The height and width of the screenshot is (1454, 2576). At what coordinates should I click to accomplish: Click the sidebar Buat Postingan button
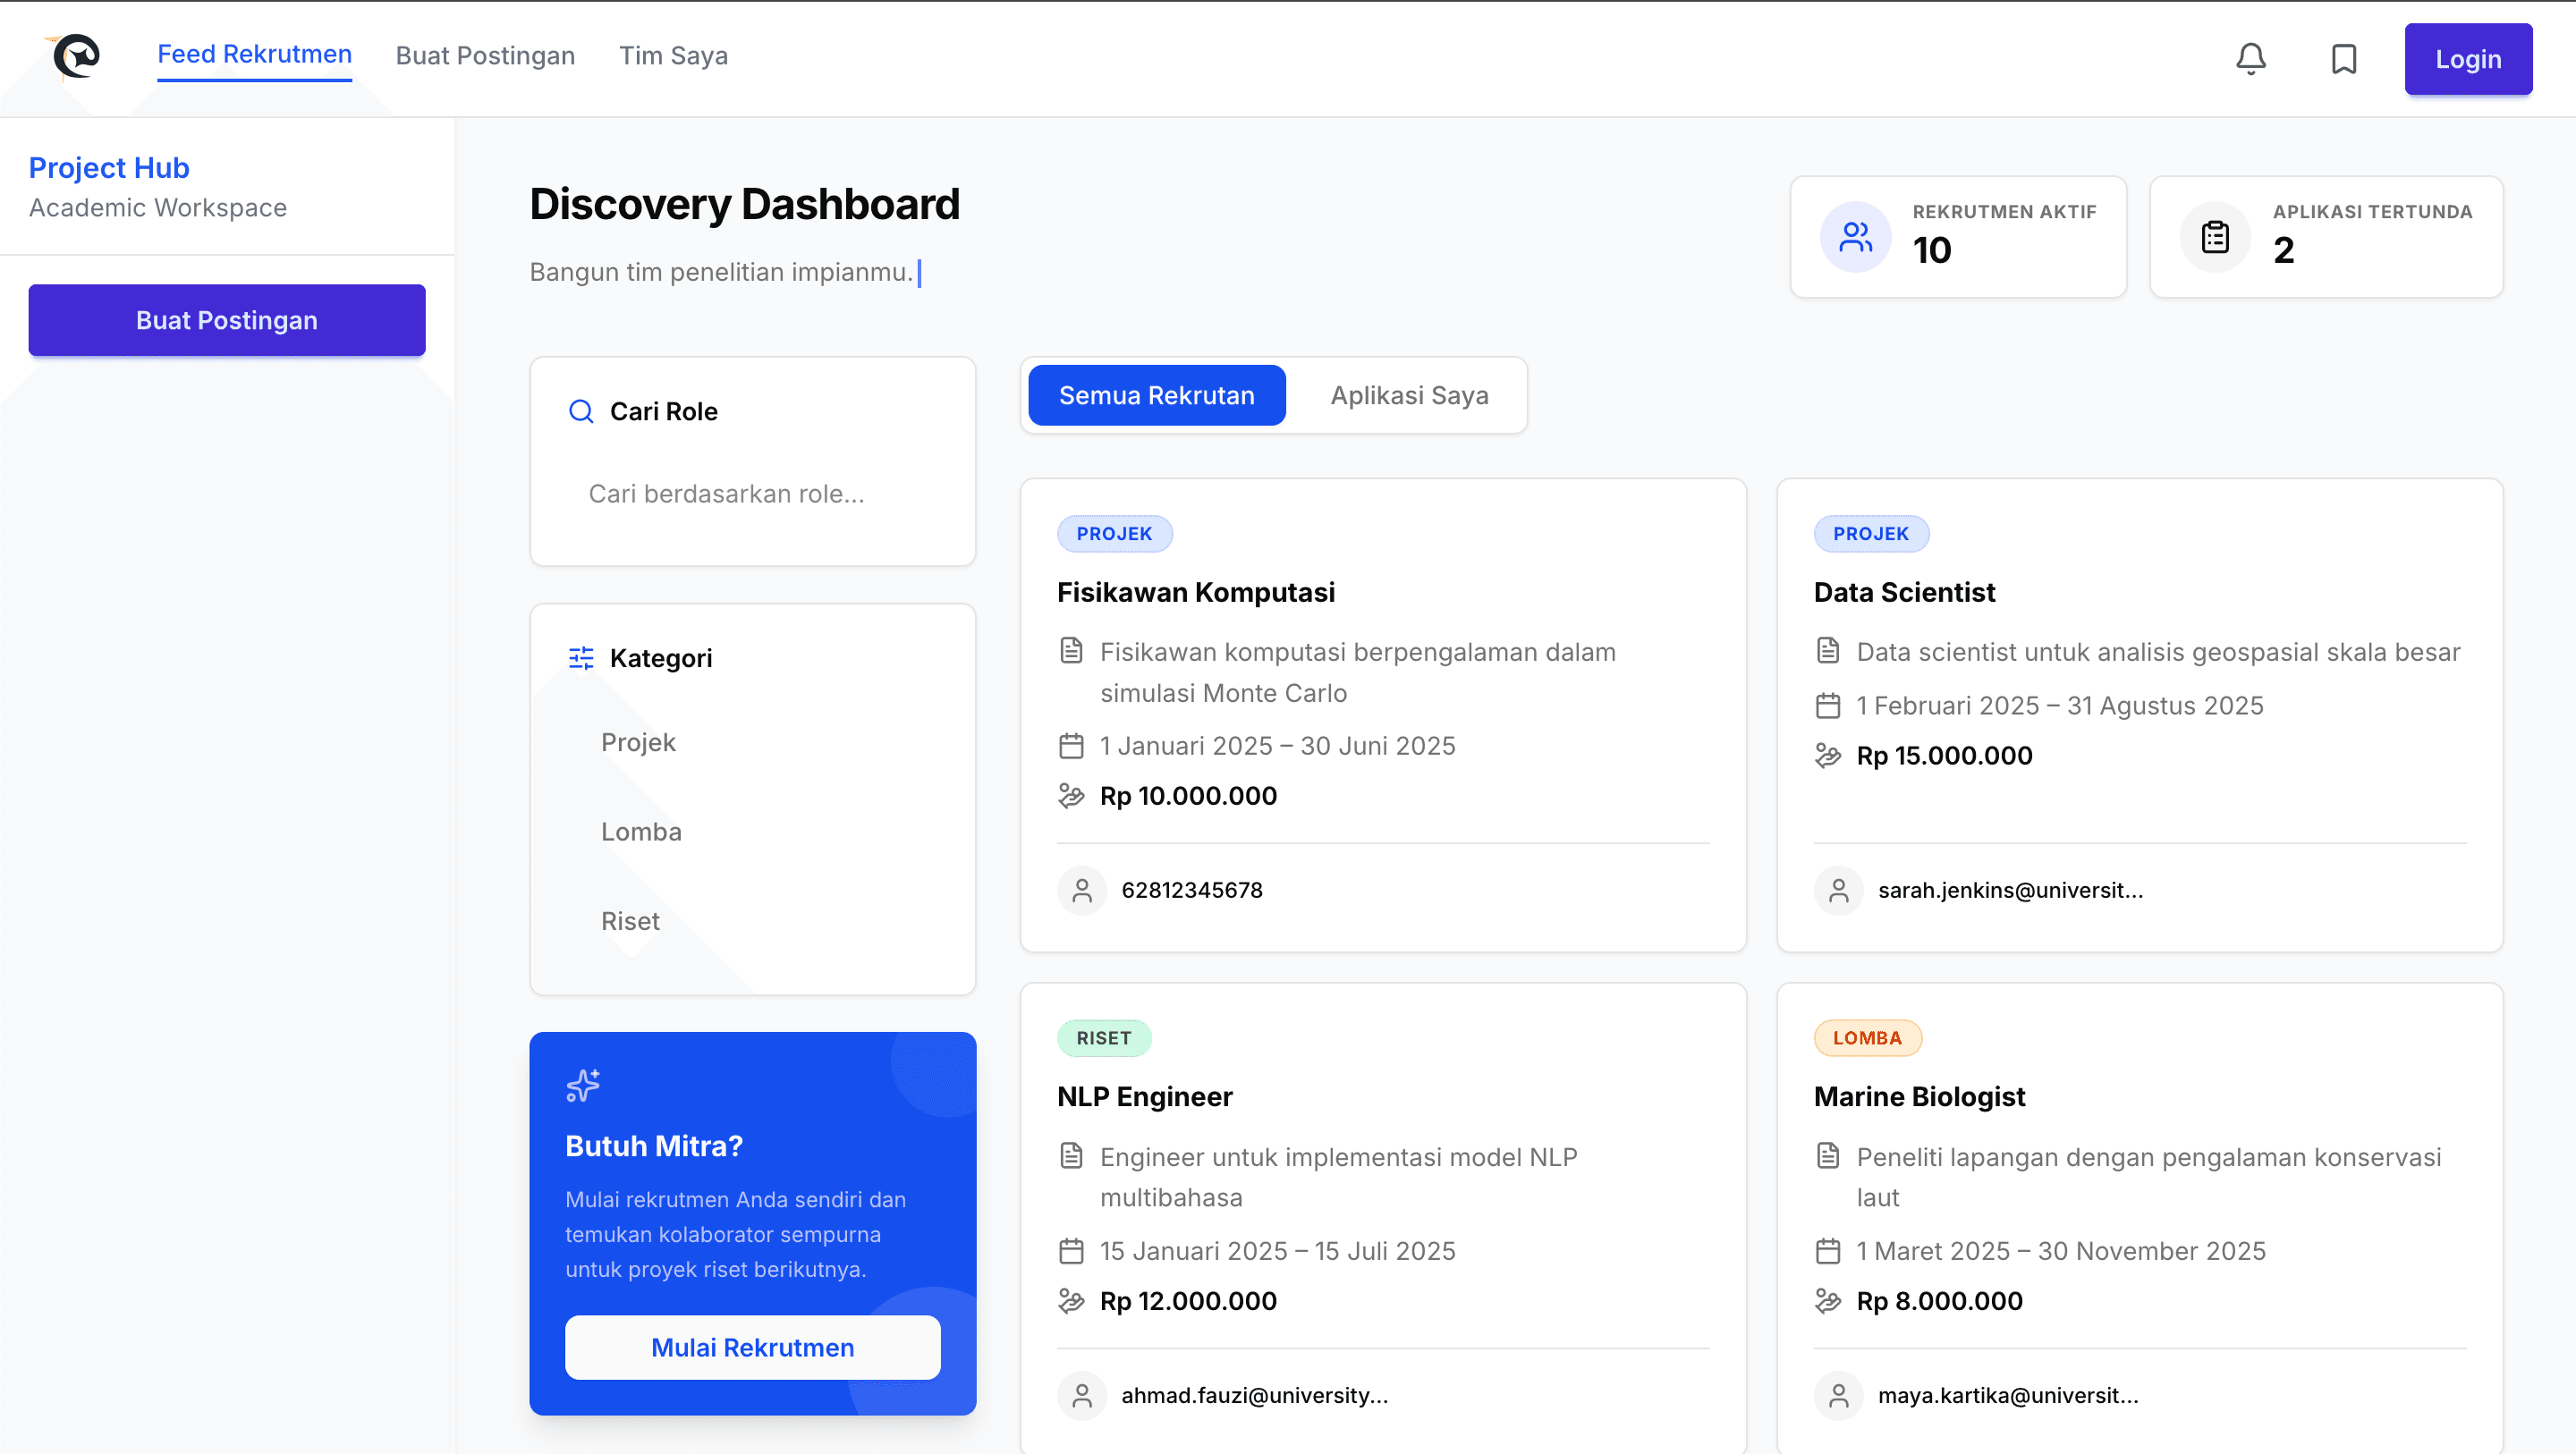(227, 320)
